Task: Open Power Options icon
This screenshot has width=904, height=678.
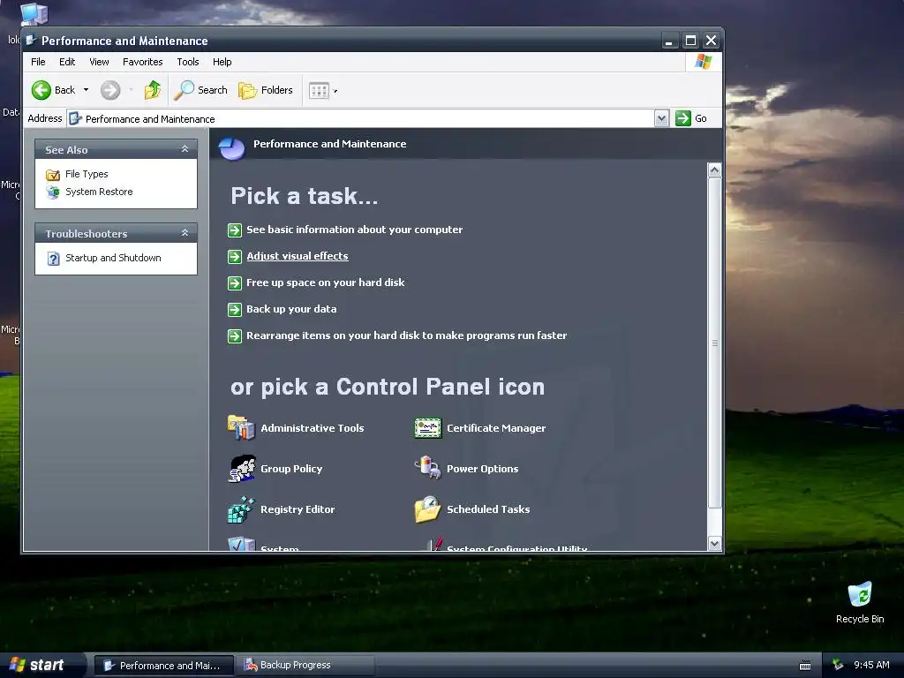Action: (428, 468)
